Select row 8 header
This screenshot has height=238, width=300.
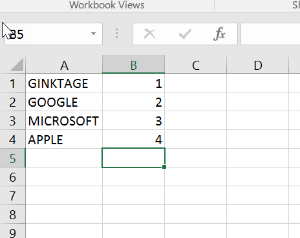click(12, 215)
